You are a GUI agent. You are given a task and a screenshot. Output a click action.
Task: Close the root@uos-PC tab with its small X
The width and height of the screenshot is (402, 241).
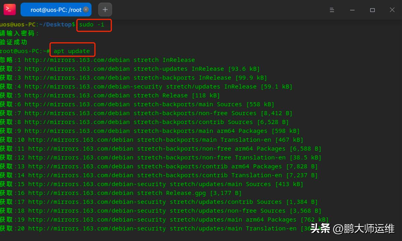coord(86,9)
